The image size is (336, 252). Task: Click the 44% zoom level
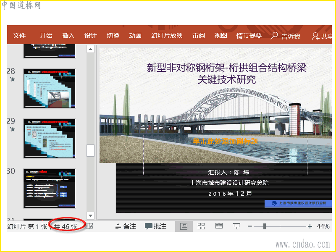point(323,226)
